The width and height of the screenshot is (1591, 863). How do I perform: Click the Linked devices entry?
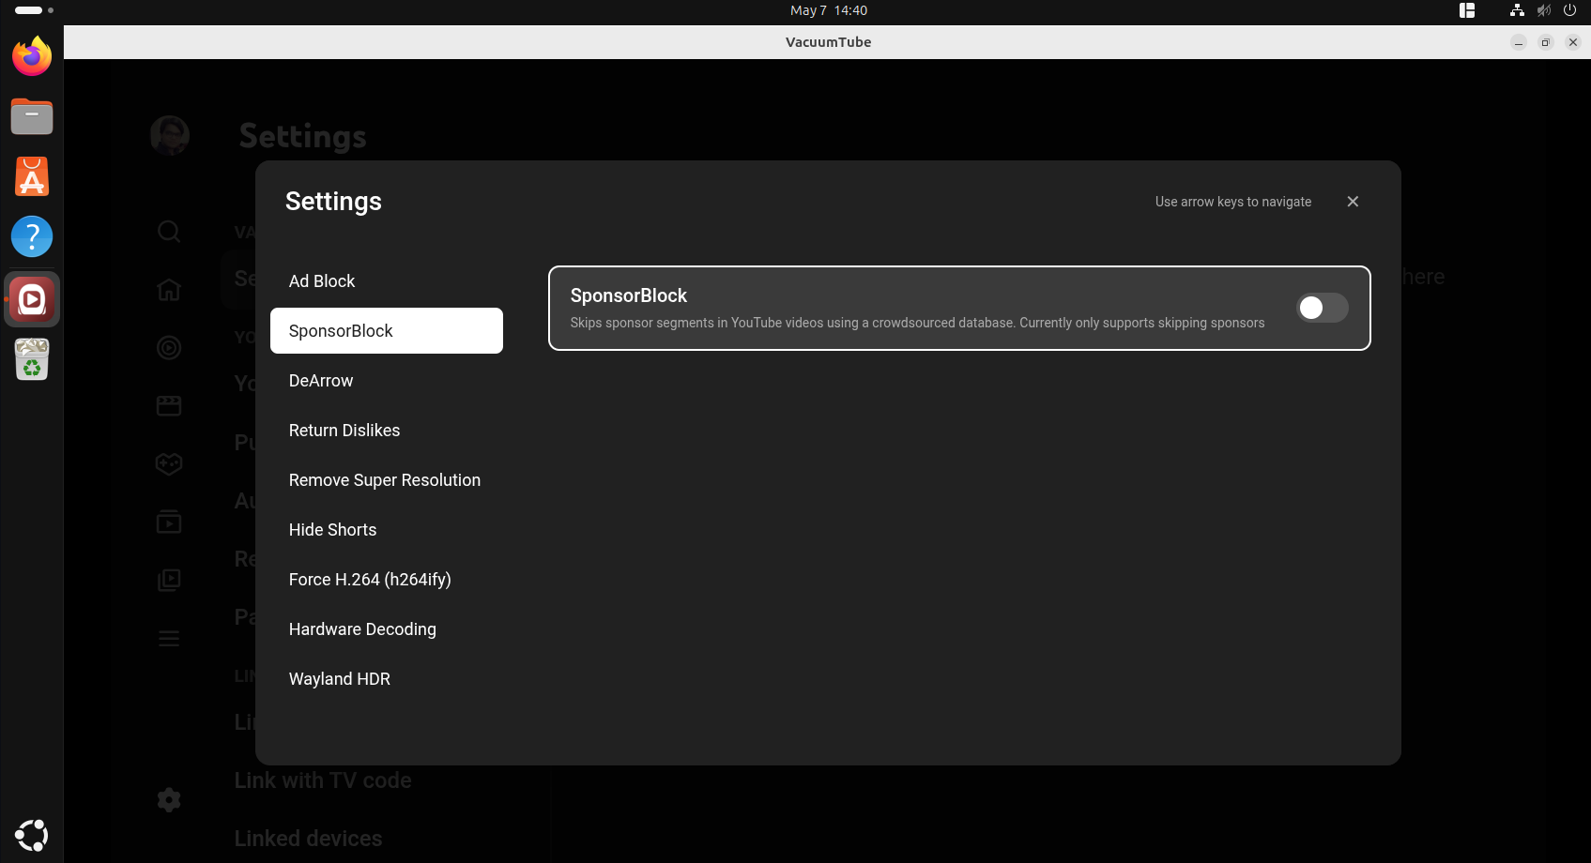pos(308,839)
